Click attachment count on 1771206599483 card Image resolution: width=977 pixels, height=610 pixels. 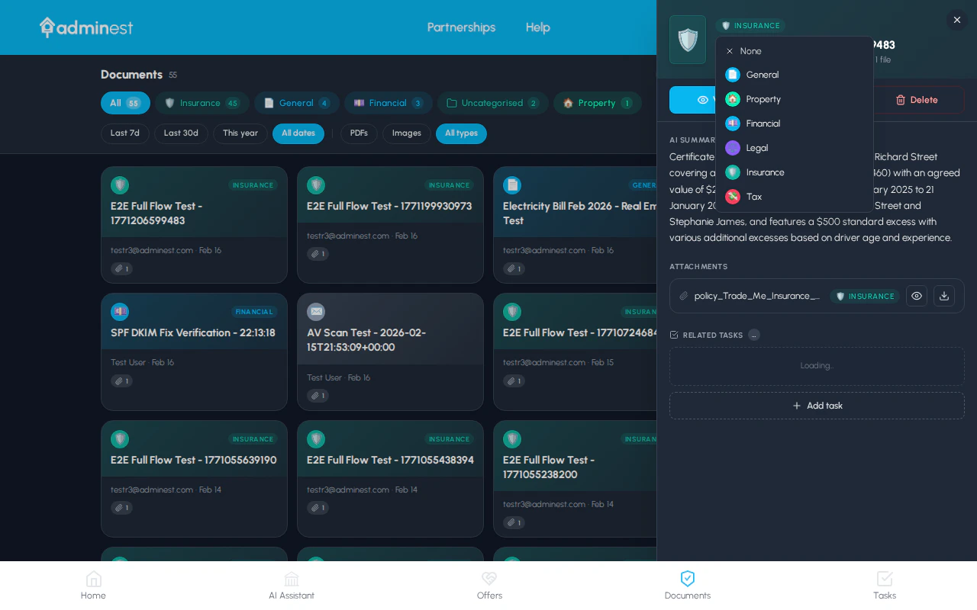click(121, 268)
